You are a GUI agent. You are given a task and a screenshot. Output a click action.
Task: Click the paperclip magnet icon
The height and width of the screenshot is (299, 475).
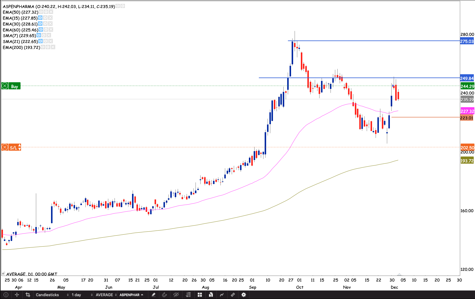pyautogui.click(x=164, y=295)
